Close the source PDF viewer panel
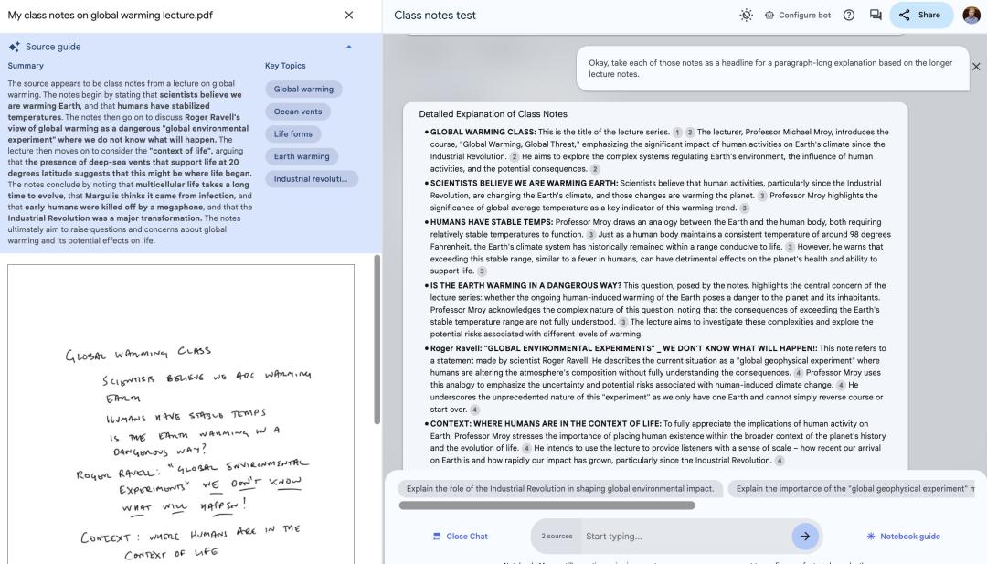 click(x=348, y=16)
